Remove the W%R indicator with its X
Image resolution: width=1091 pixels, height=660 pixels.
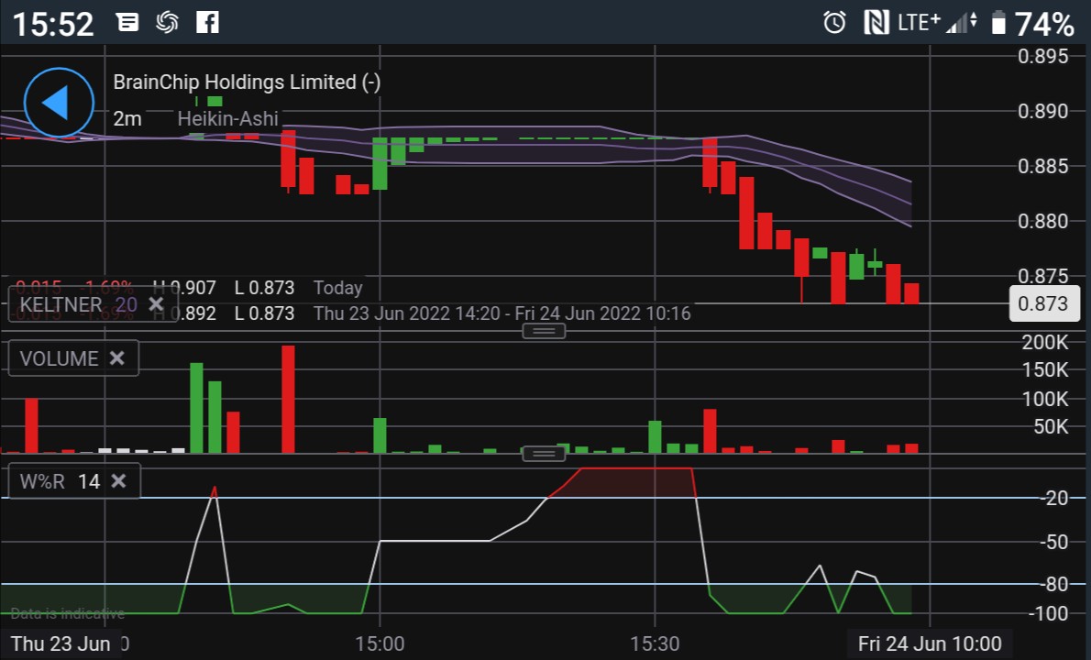tap(118, 481)
